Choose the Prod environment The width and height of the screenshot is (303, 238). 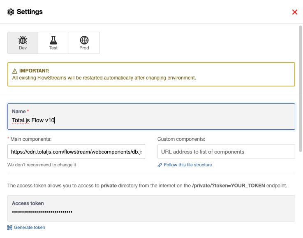84,43
